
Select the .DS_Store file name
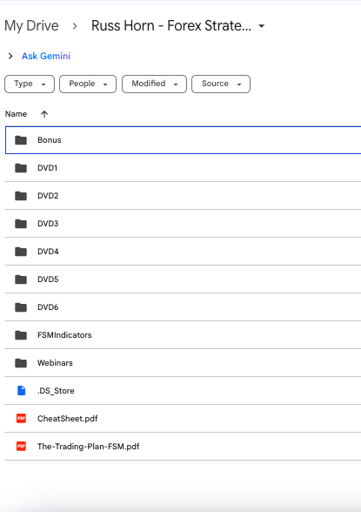56,390
